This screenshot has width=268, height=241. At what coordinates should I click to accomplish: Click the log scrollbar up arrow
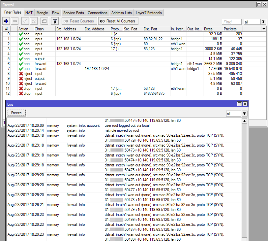(245, 121)
